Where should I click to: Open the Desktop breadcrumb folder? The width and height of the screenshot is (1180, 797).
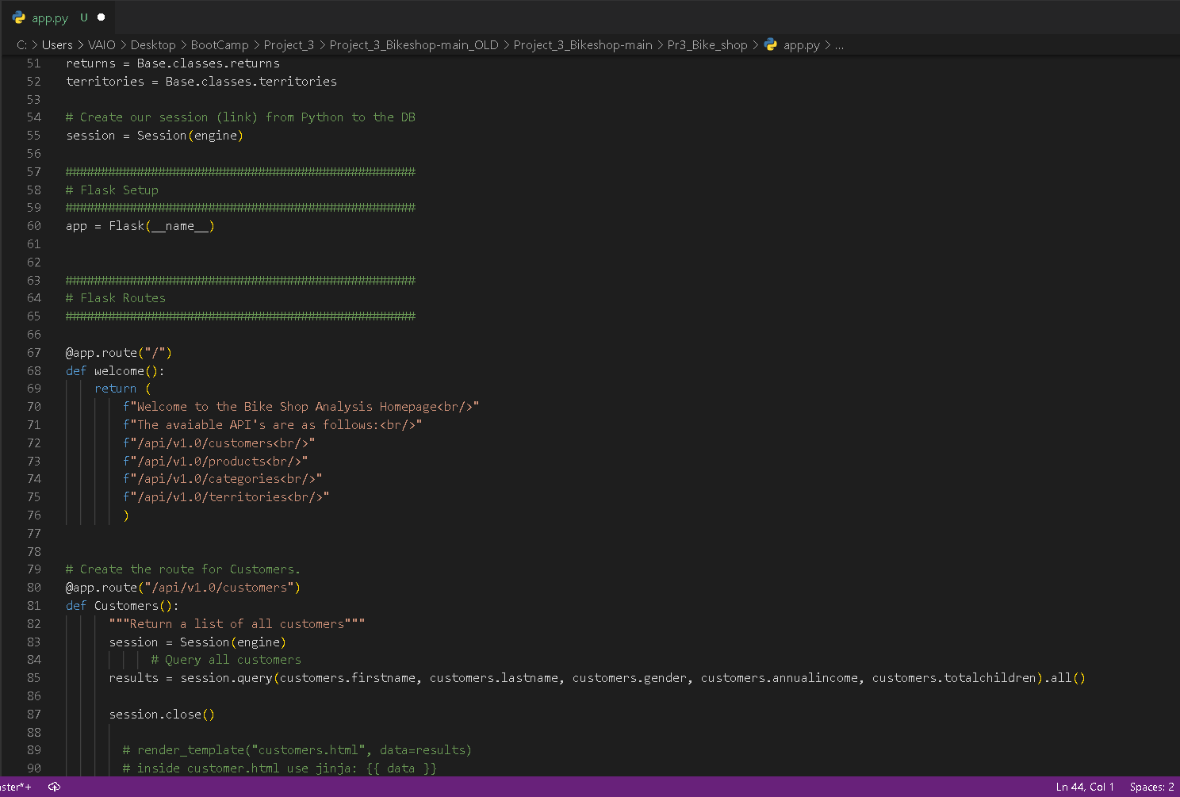click(153, 45)
